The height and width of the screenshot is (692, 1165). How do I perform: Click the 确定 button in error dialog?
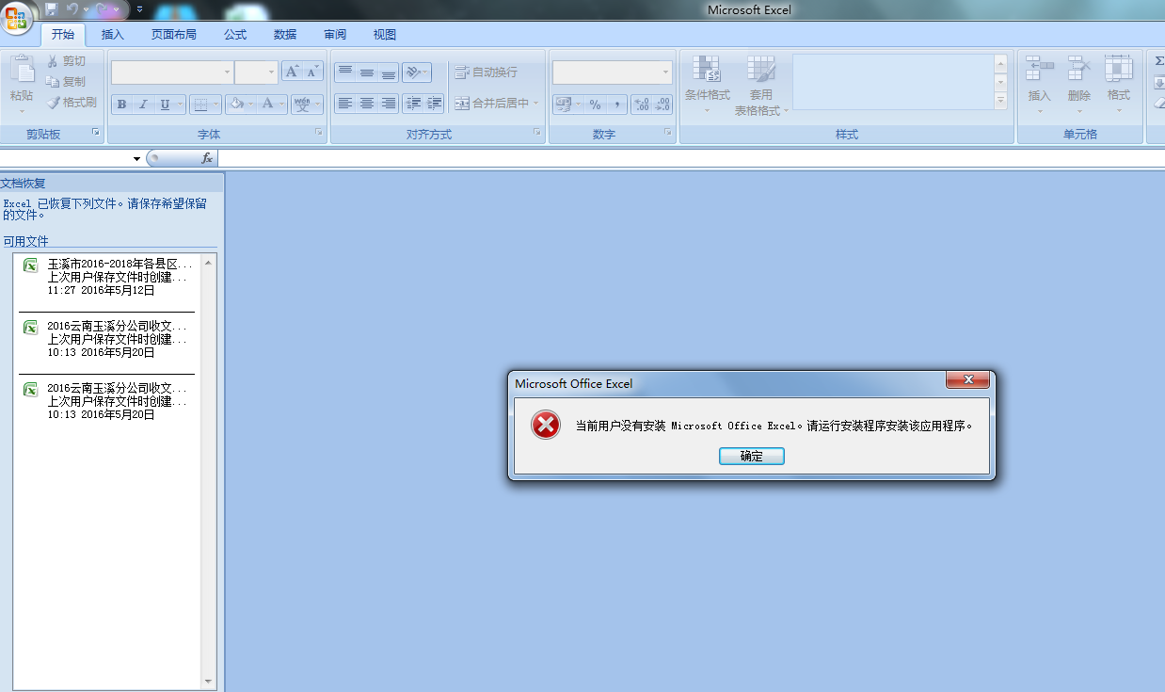point(751,456)
